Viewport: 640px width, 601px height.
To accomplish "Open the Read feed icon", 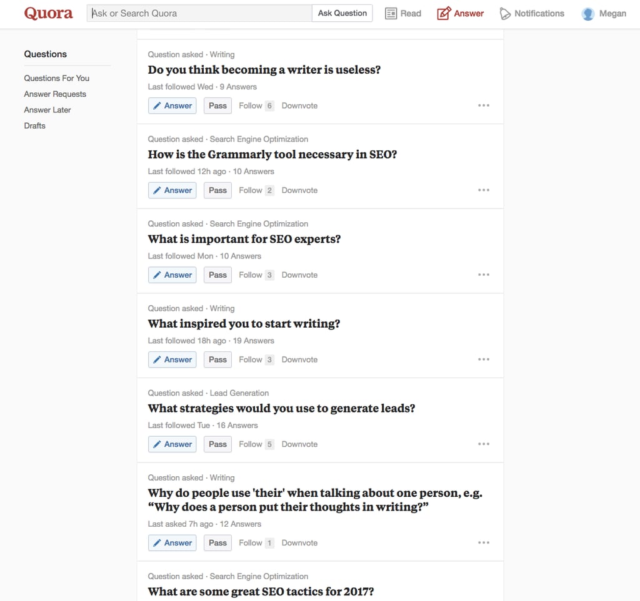I will tap(391, 13).
